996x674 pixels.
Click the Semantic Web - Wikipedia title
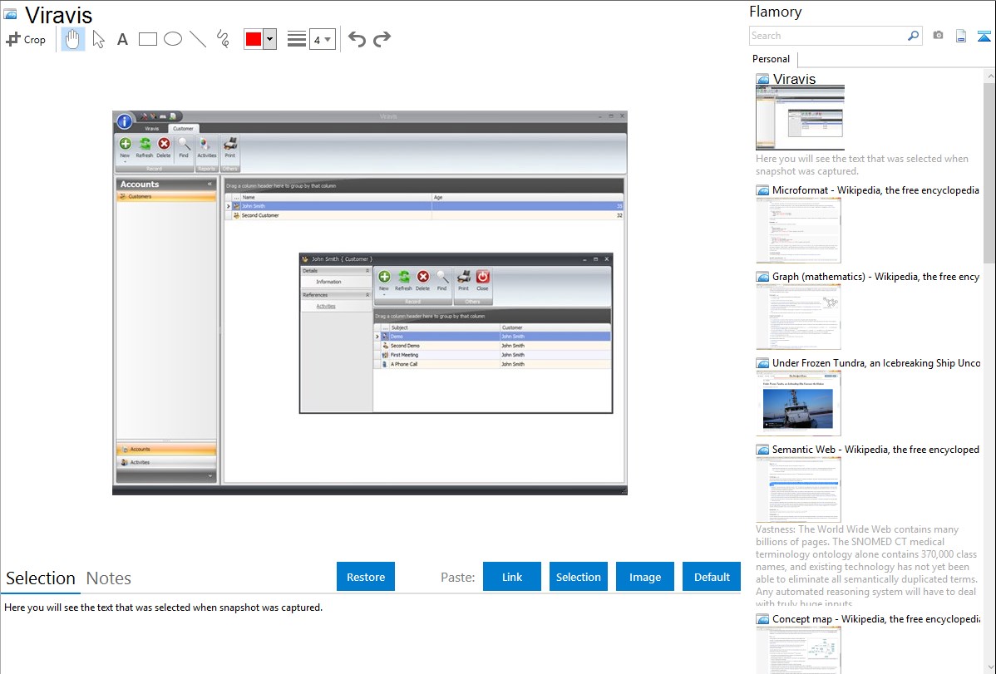tap(875, 449)
